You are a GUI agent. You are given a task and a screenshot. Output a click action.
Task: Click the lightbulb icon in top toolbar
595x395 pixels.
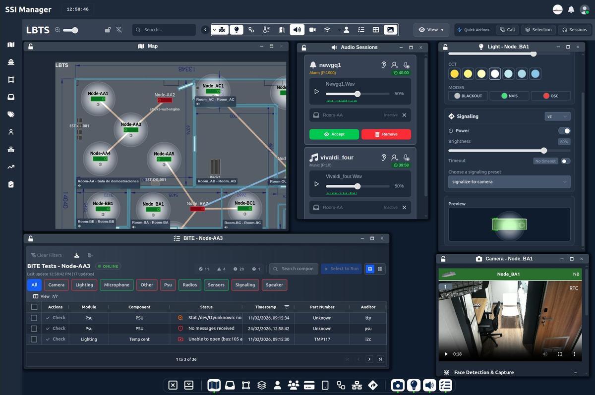click(237, 30)
